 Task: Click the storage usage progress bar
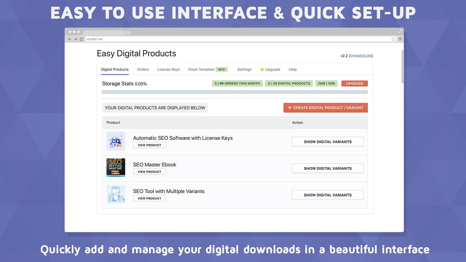[x=234, y=91]
